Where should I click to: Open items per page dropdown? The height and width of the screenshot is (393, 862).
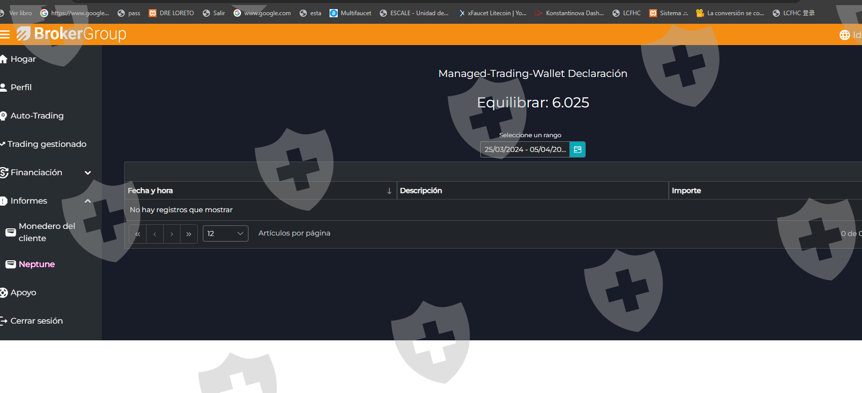225,233
